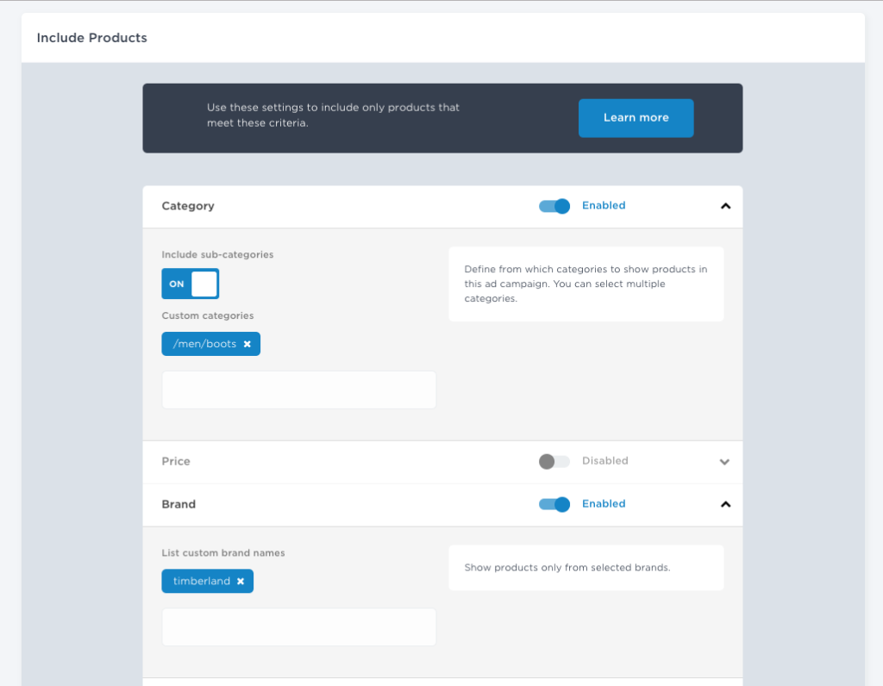Click the 'Use these settings' banner text

(x=333, y=115)
